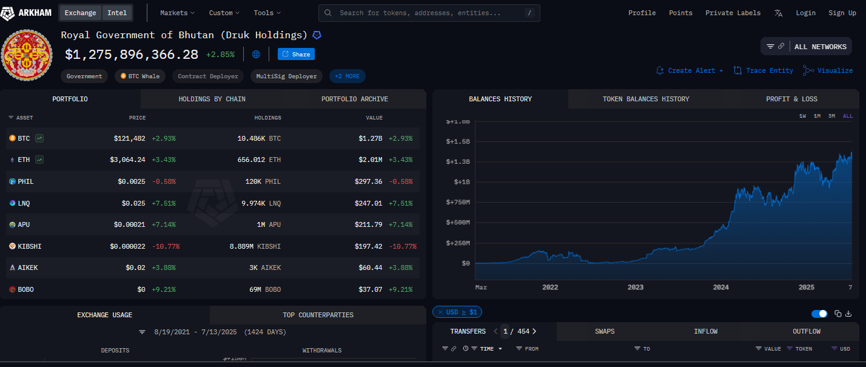The width and height of the screenshot is (866, 367).
Task: Switch to Intel mode
Action: pos(117,13)
